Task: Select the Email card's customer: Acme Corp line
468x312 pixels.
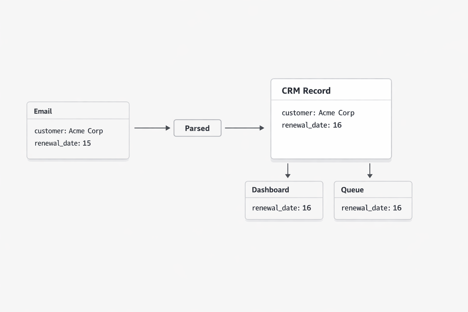Action: click(69, 131)
